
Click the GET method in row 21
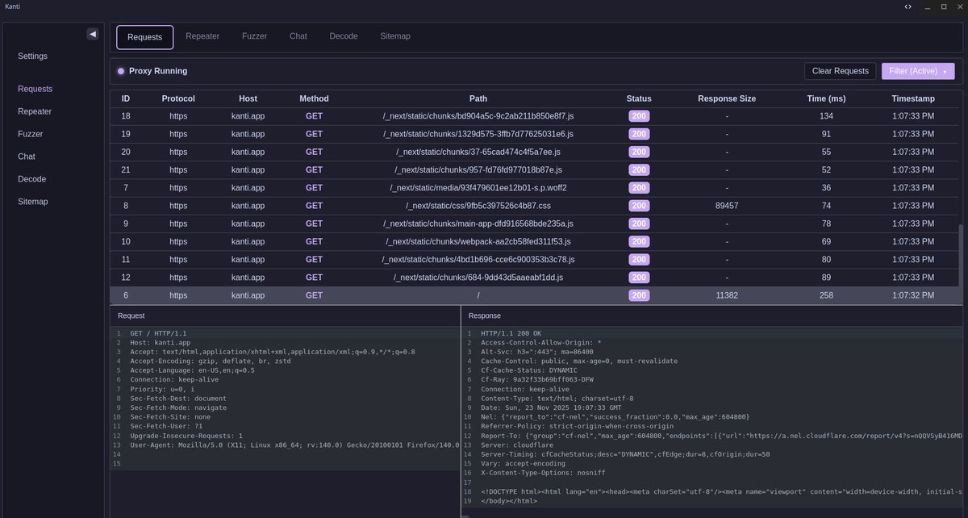(x=314, y=169)
